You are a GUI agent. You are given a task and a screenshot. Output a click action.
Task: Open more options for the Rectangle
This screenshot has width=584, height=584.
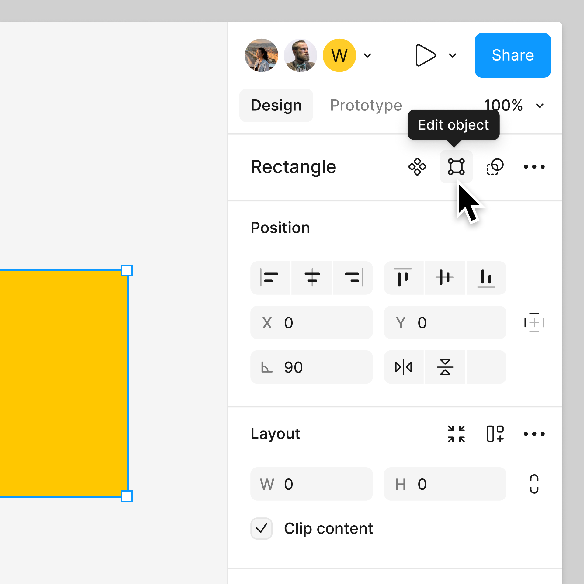click(x=534, y=166)
